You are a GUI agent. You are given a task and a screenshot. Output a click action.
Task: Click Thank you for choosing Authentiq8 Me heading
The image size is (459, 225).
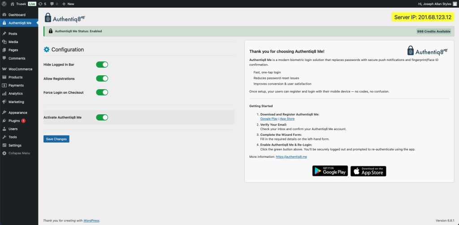tap(287, 52)
